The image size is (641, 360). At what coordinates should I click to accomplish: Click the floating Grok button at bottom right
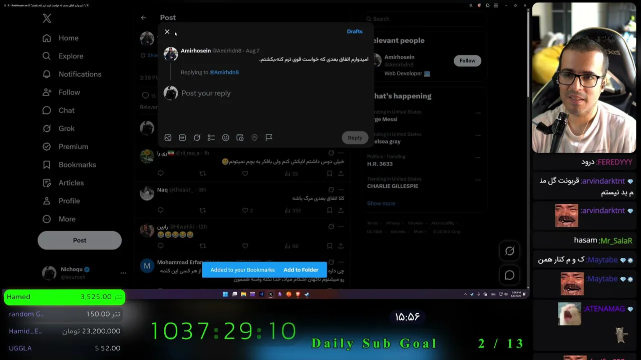click(510, 251)
